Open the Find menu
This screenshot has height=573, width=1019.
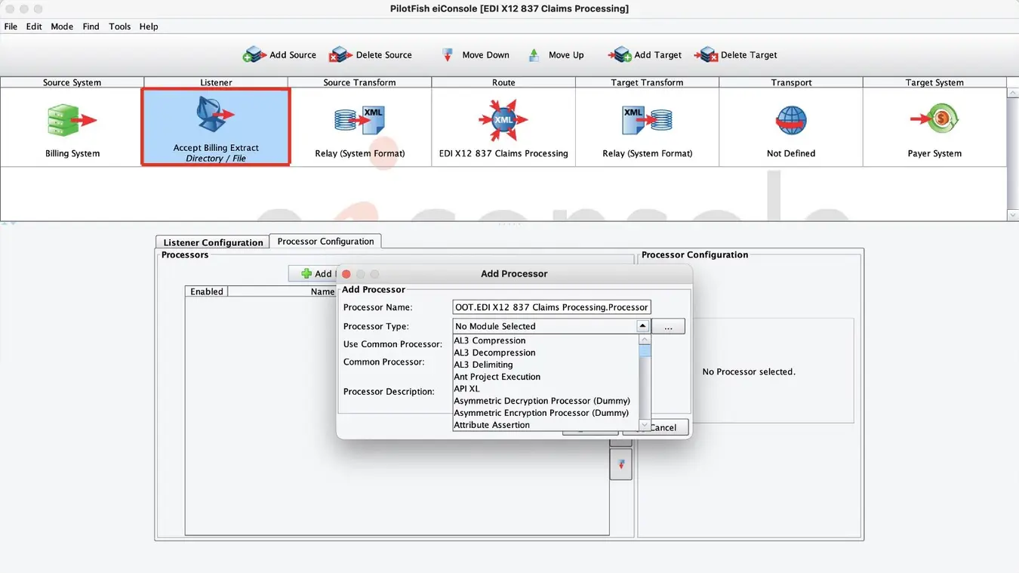tap(91, 26)
